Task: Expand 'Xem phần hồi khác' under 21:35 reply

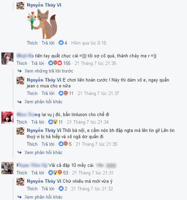Action: point(44,152)
